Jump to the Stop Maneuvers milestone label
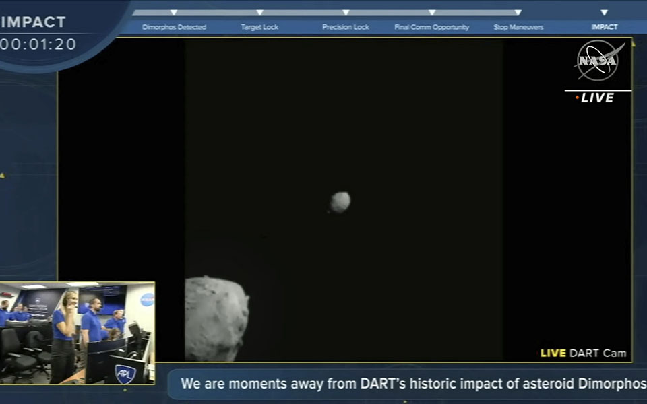The height and width of the screenshot is (404, 647). pos(518,28)
